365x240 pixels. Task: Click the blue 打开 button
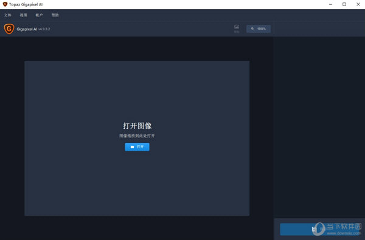click(x=137, y=147)
